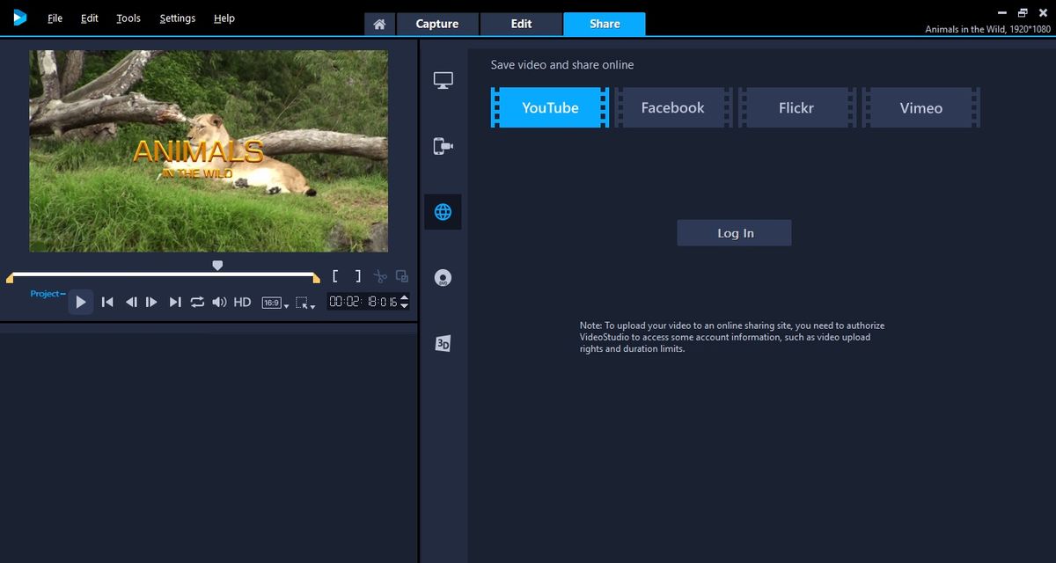Select the Disc output option in the sidebar
This screenshot has height=563, width=1056.
click(443, 277)
